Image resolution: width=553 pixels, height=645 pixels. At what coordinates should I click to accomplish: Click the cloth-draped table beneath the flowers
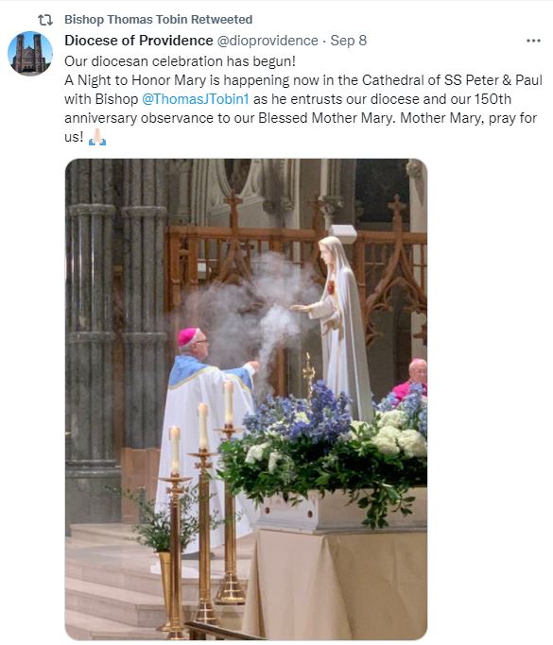pyautogui.click(x=335, y=585)
